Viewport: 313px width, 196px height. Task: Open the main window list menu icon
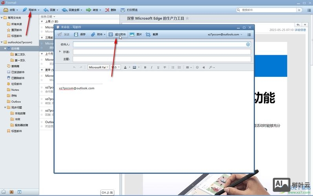point(309,10)
